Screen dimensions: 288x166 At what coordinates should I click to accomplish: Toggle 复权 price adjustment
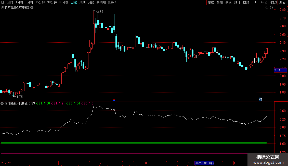[211, 2]
